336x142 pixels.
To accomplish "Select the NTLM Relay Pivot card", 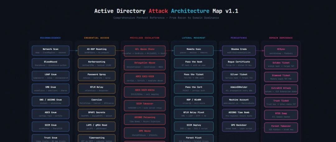I will pos(194,114).
